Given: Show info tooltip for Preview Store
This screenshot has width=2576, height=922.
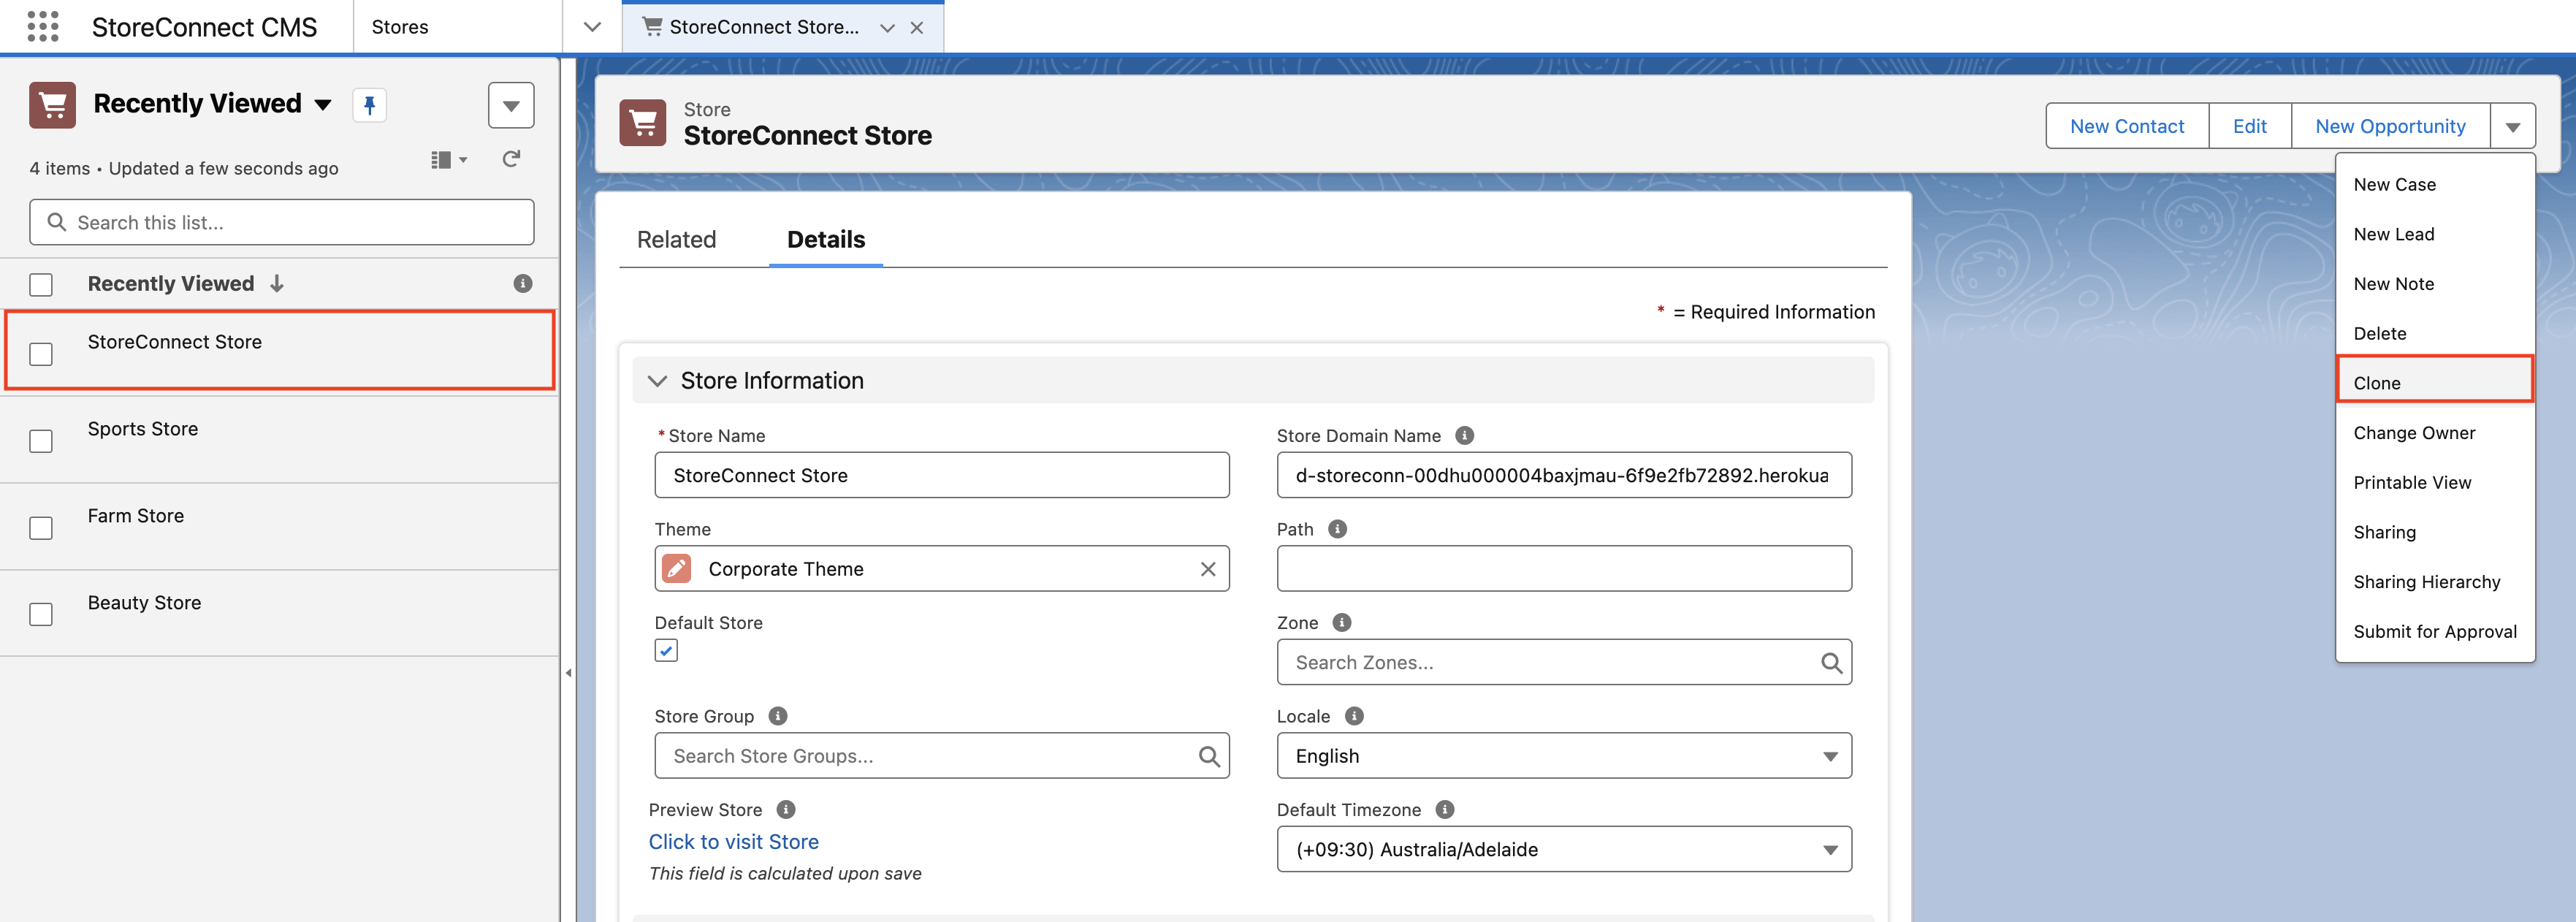Looking at the screenshot, I should click(x=786, y=809).
